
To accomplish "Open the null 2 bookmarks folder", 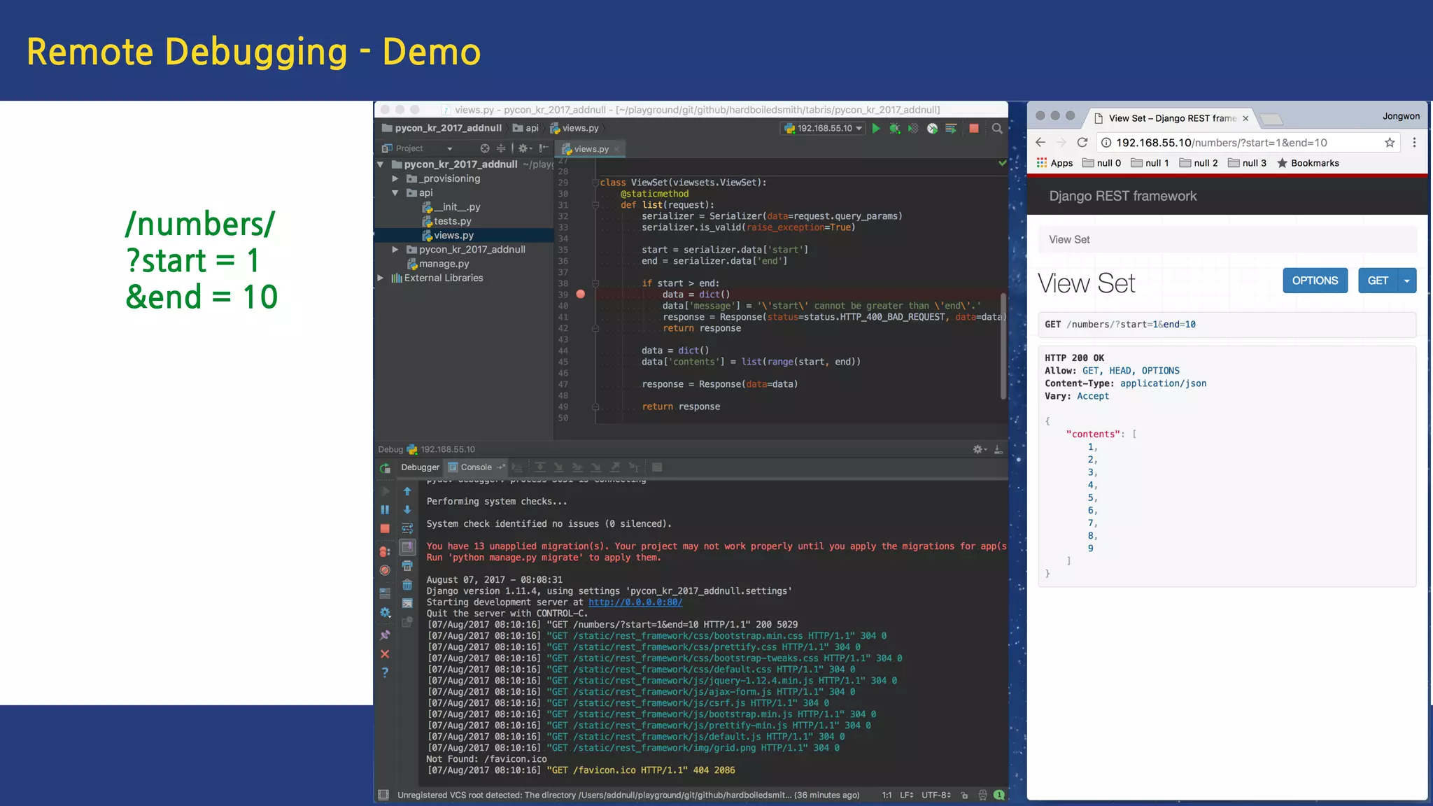I will [1199, 163].
